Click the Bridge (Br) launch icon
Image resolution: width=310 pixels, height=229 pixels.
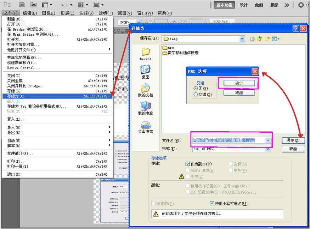click(22, 5)
